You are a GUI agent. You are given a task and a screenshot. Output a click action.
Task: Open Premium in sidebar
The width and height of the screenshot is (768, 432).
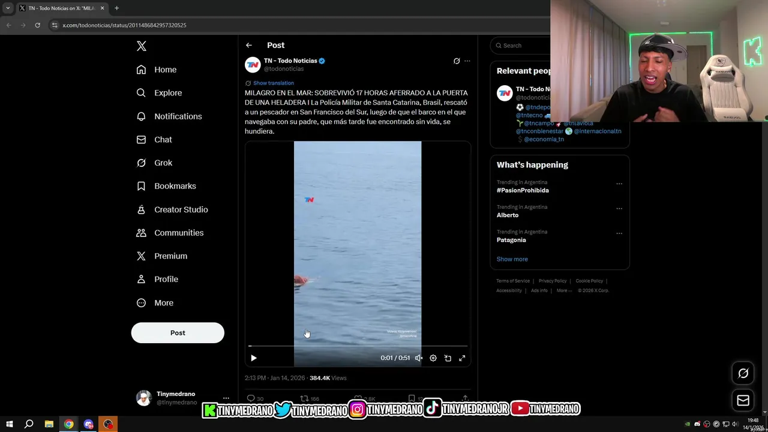162,256
